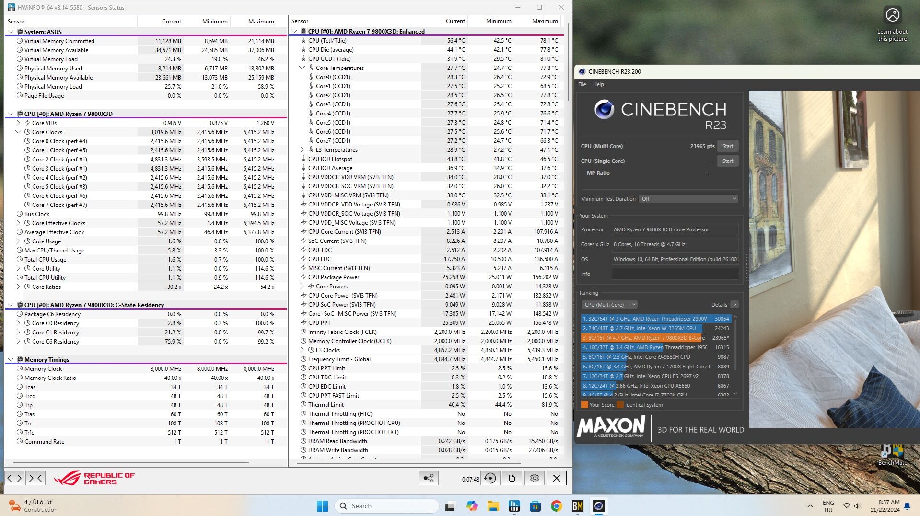The height and width of the screenshot is (516, 920).
Task: Open Microsoft Store from the taskbar
Action: pos(535,506)
